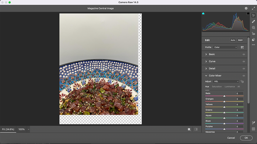This screenshot has height=144, width=257.
Task: Switch to single view mode icon
Action: (x=189, y=129)
